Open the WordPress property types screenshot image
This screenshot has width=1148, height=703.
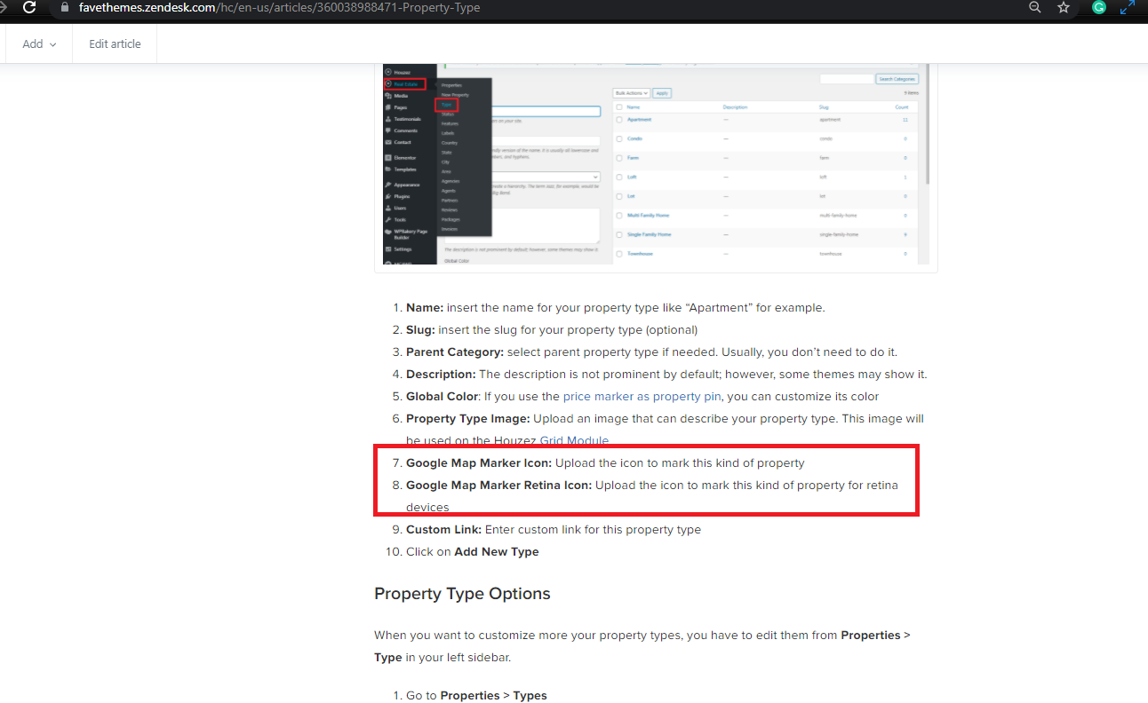point(656,165)
